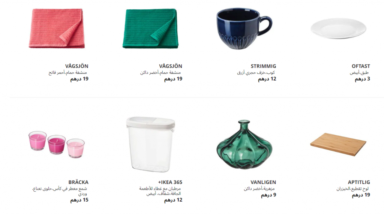Open VÅGSJÖN title above light red towel description
The height and width of the screenshot is (214, 384).
76,66
